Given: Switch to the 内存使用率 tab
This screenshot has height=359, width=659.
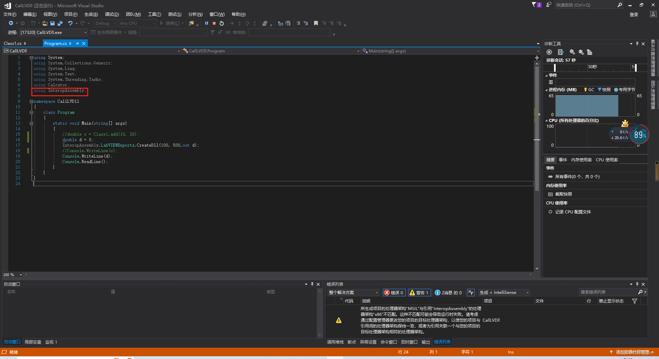Looking at the screenshot, I should [581, 160].
